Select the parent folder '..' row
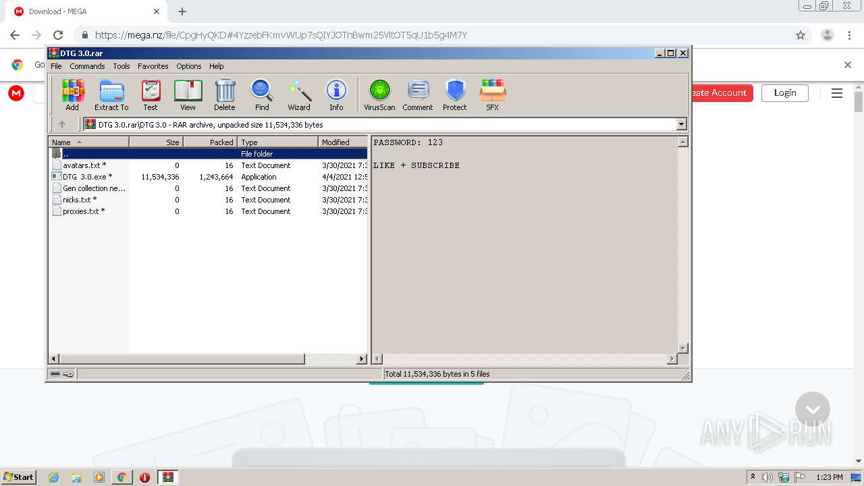 coord(209,154)
